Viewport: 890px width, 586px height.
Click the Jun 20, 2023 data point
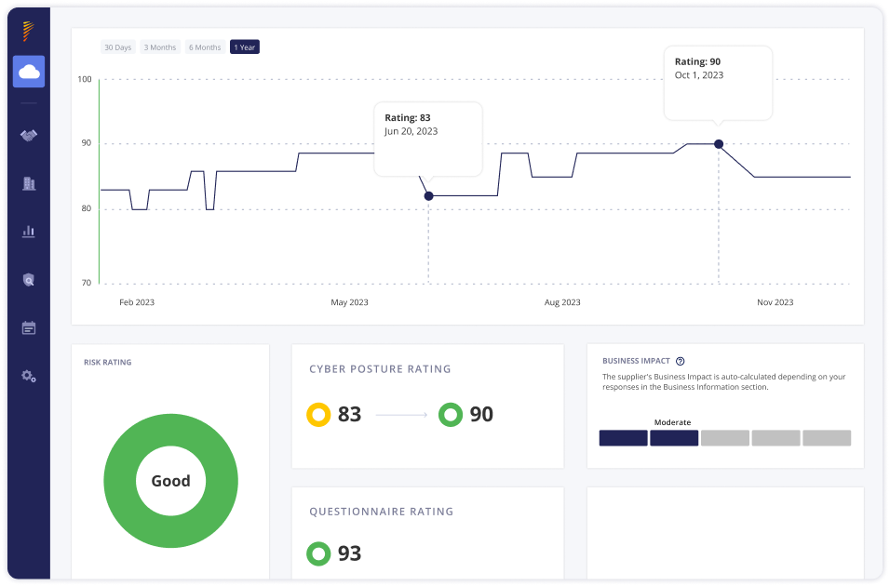click(x=428, y=196)
